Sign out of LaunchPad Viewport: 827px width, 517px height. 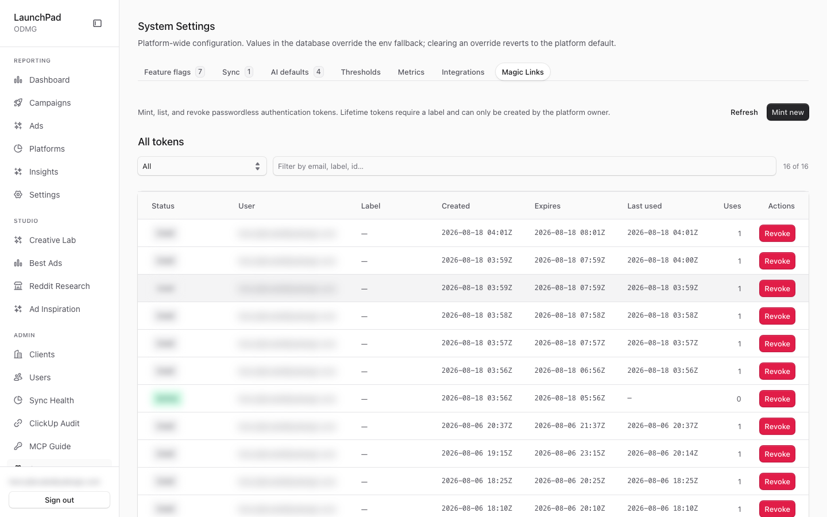pos(60,500)
